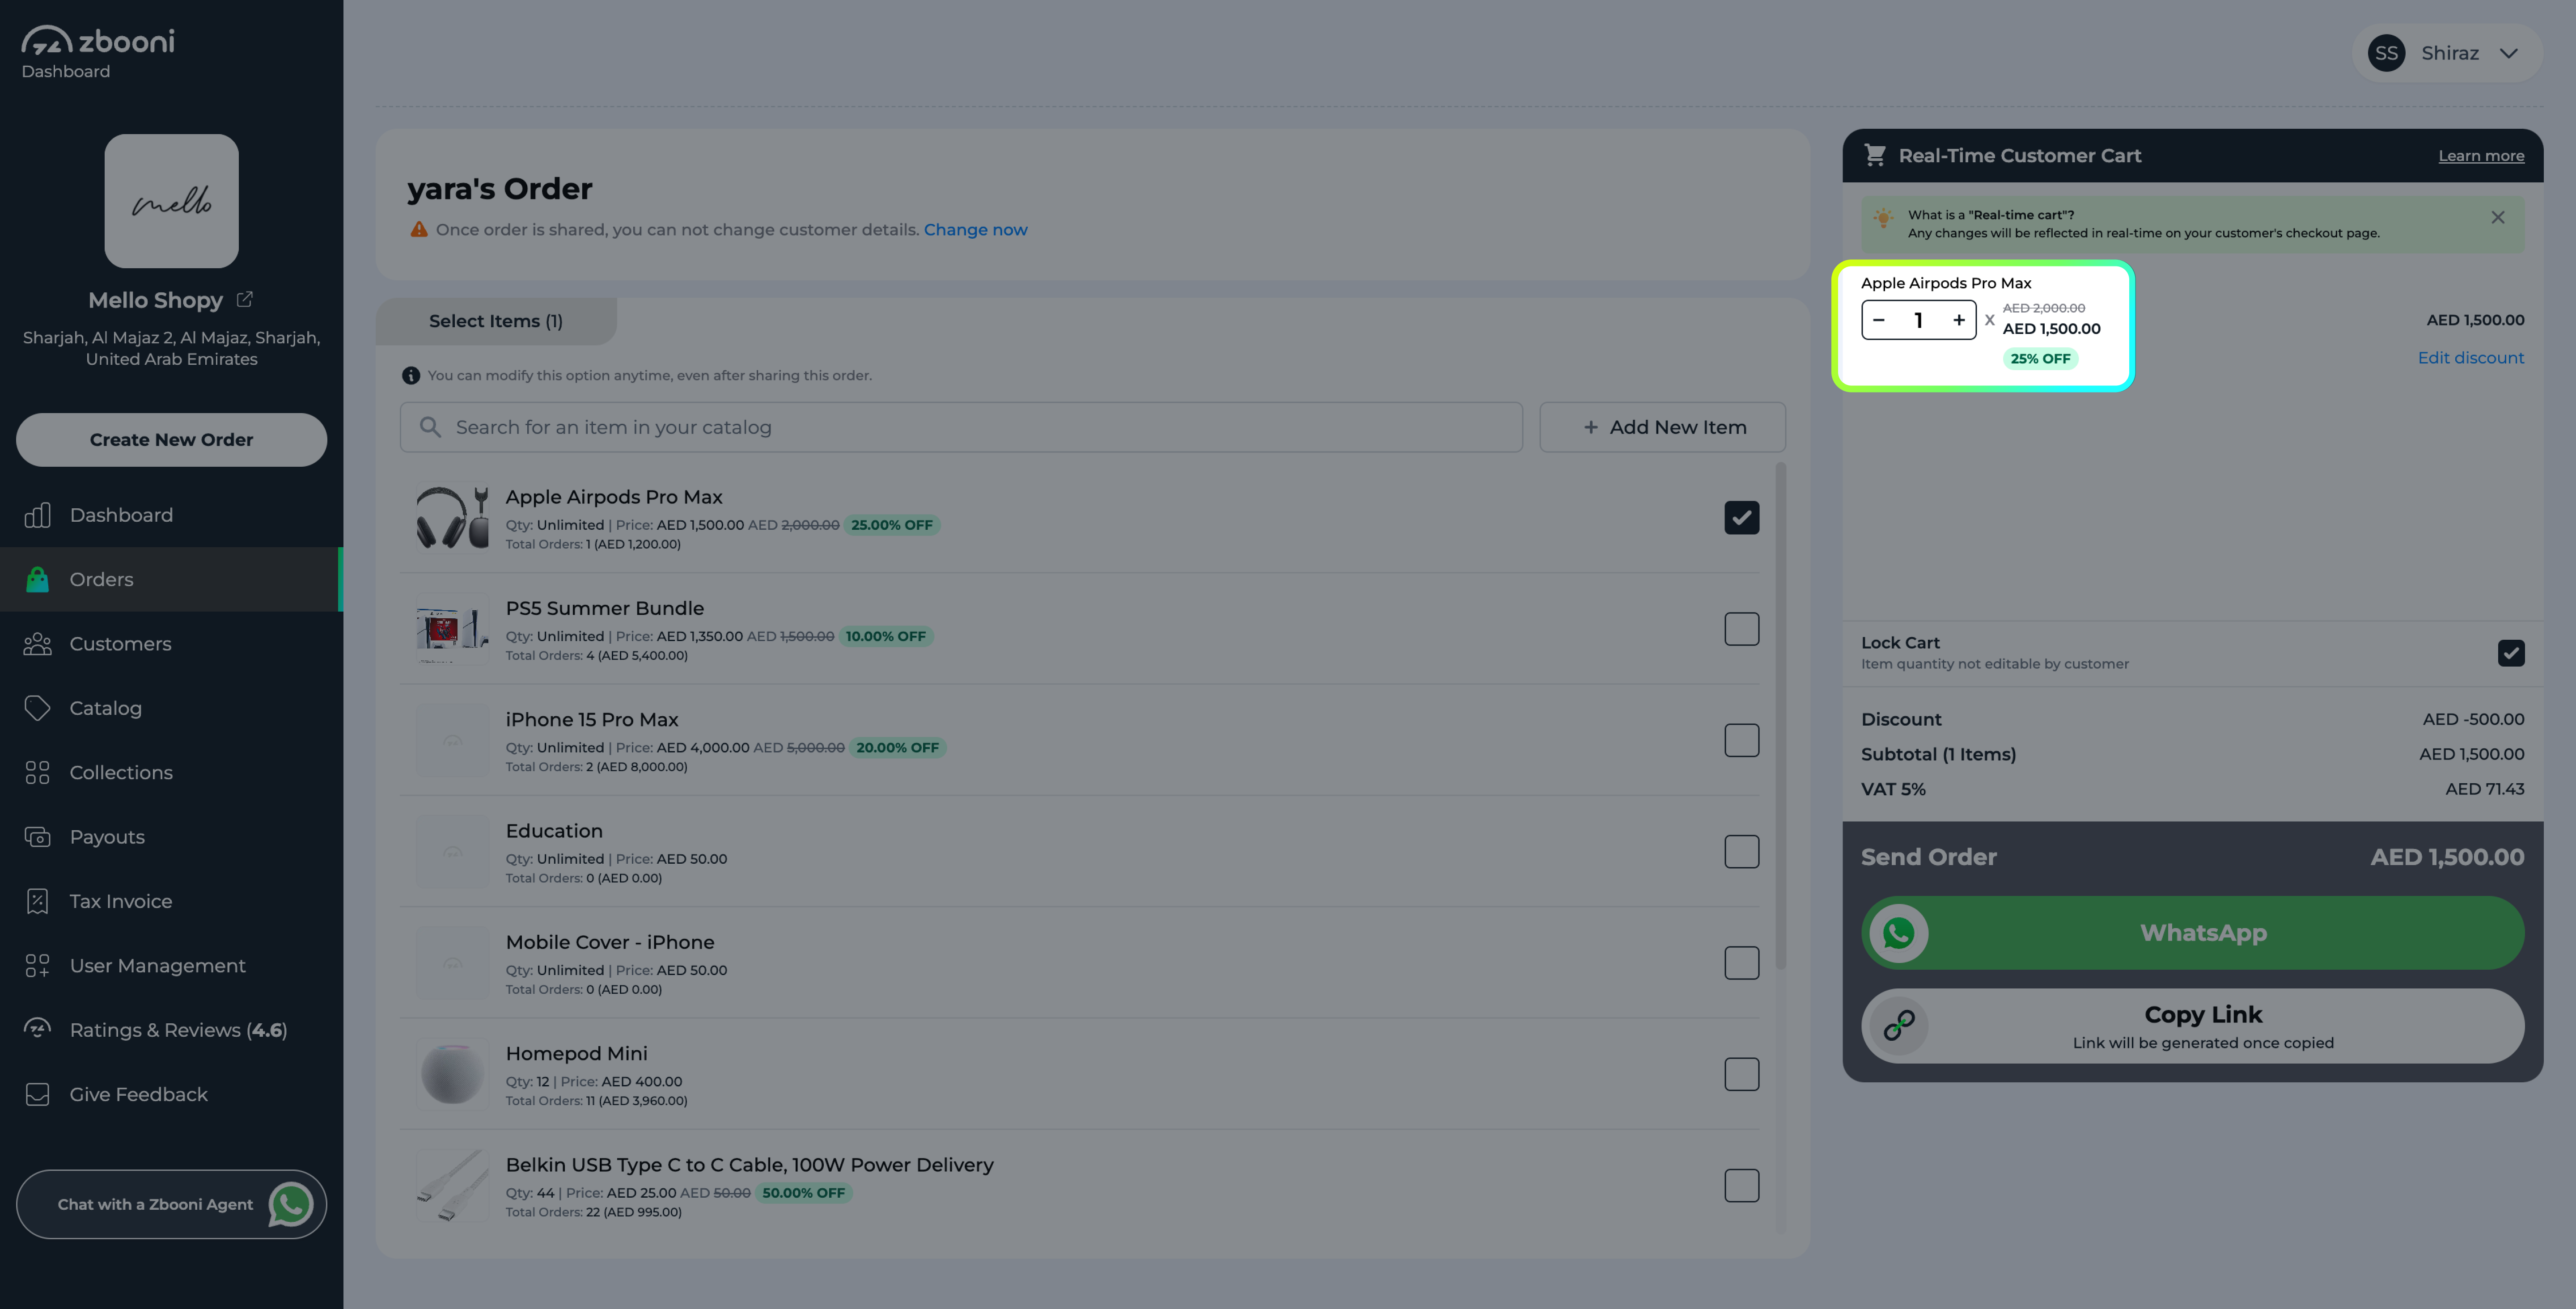Open Payouts from the sidebar icon
The width and height of the screenshot is (2576, 1309).
[x=37, y=837]
